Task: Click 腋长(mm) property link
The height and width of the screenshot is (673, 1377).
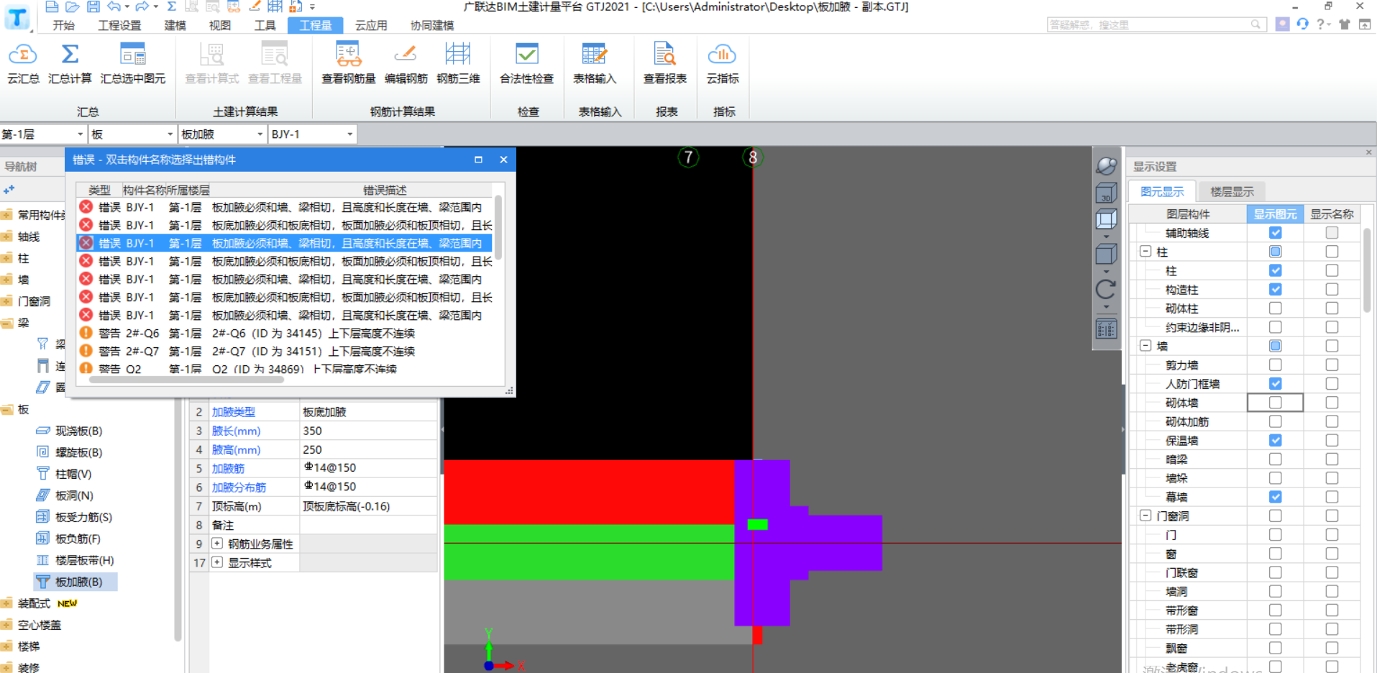Action: (x=236, y=431)
